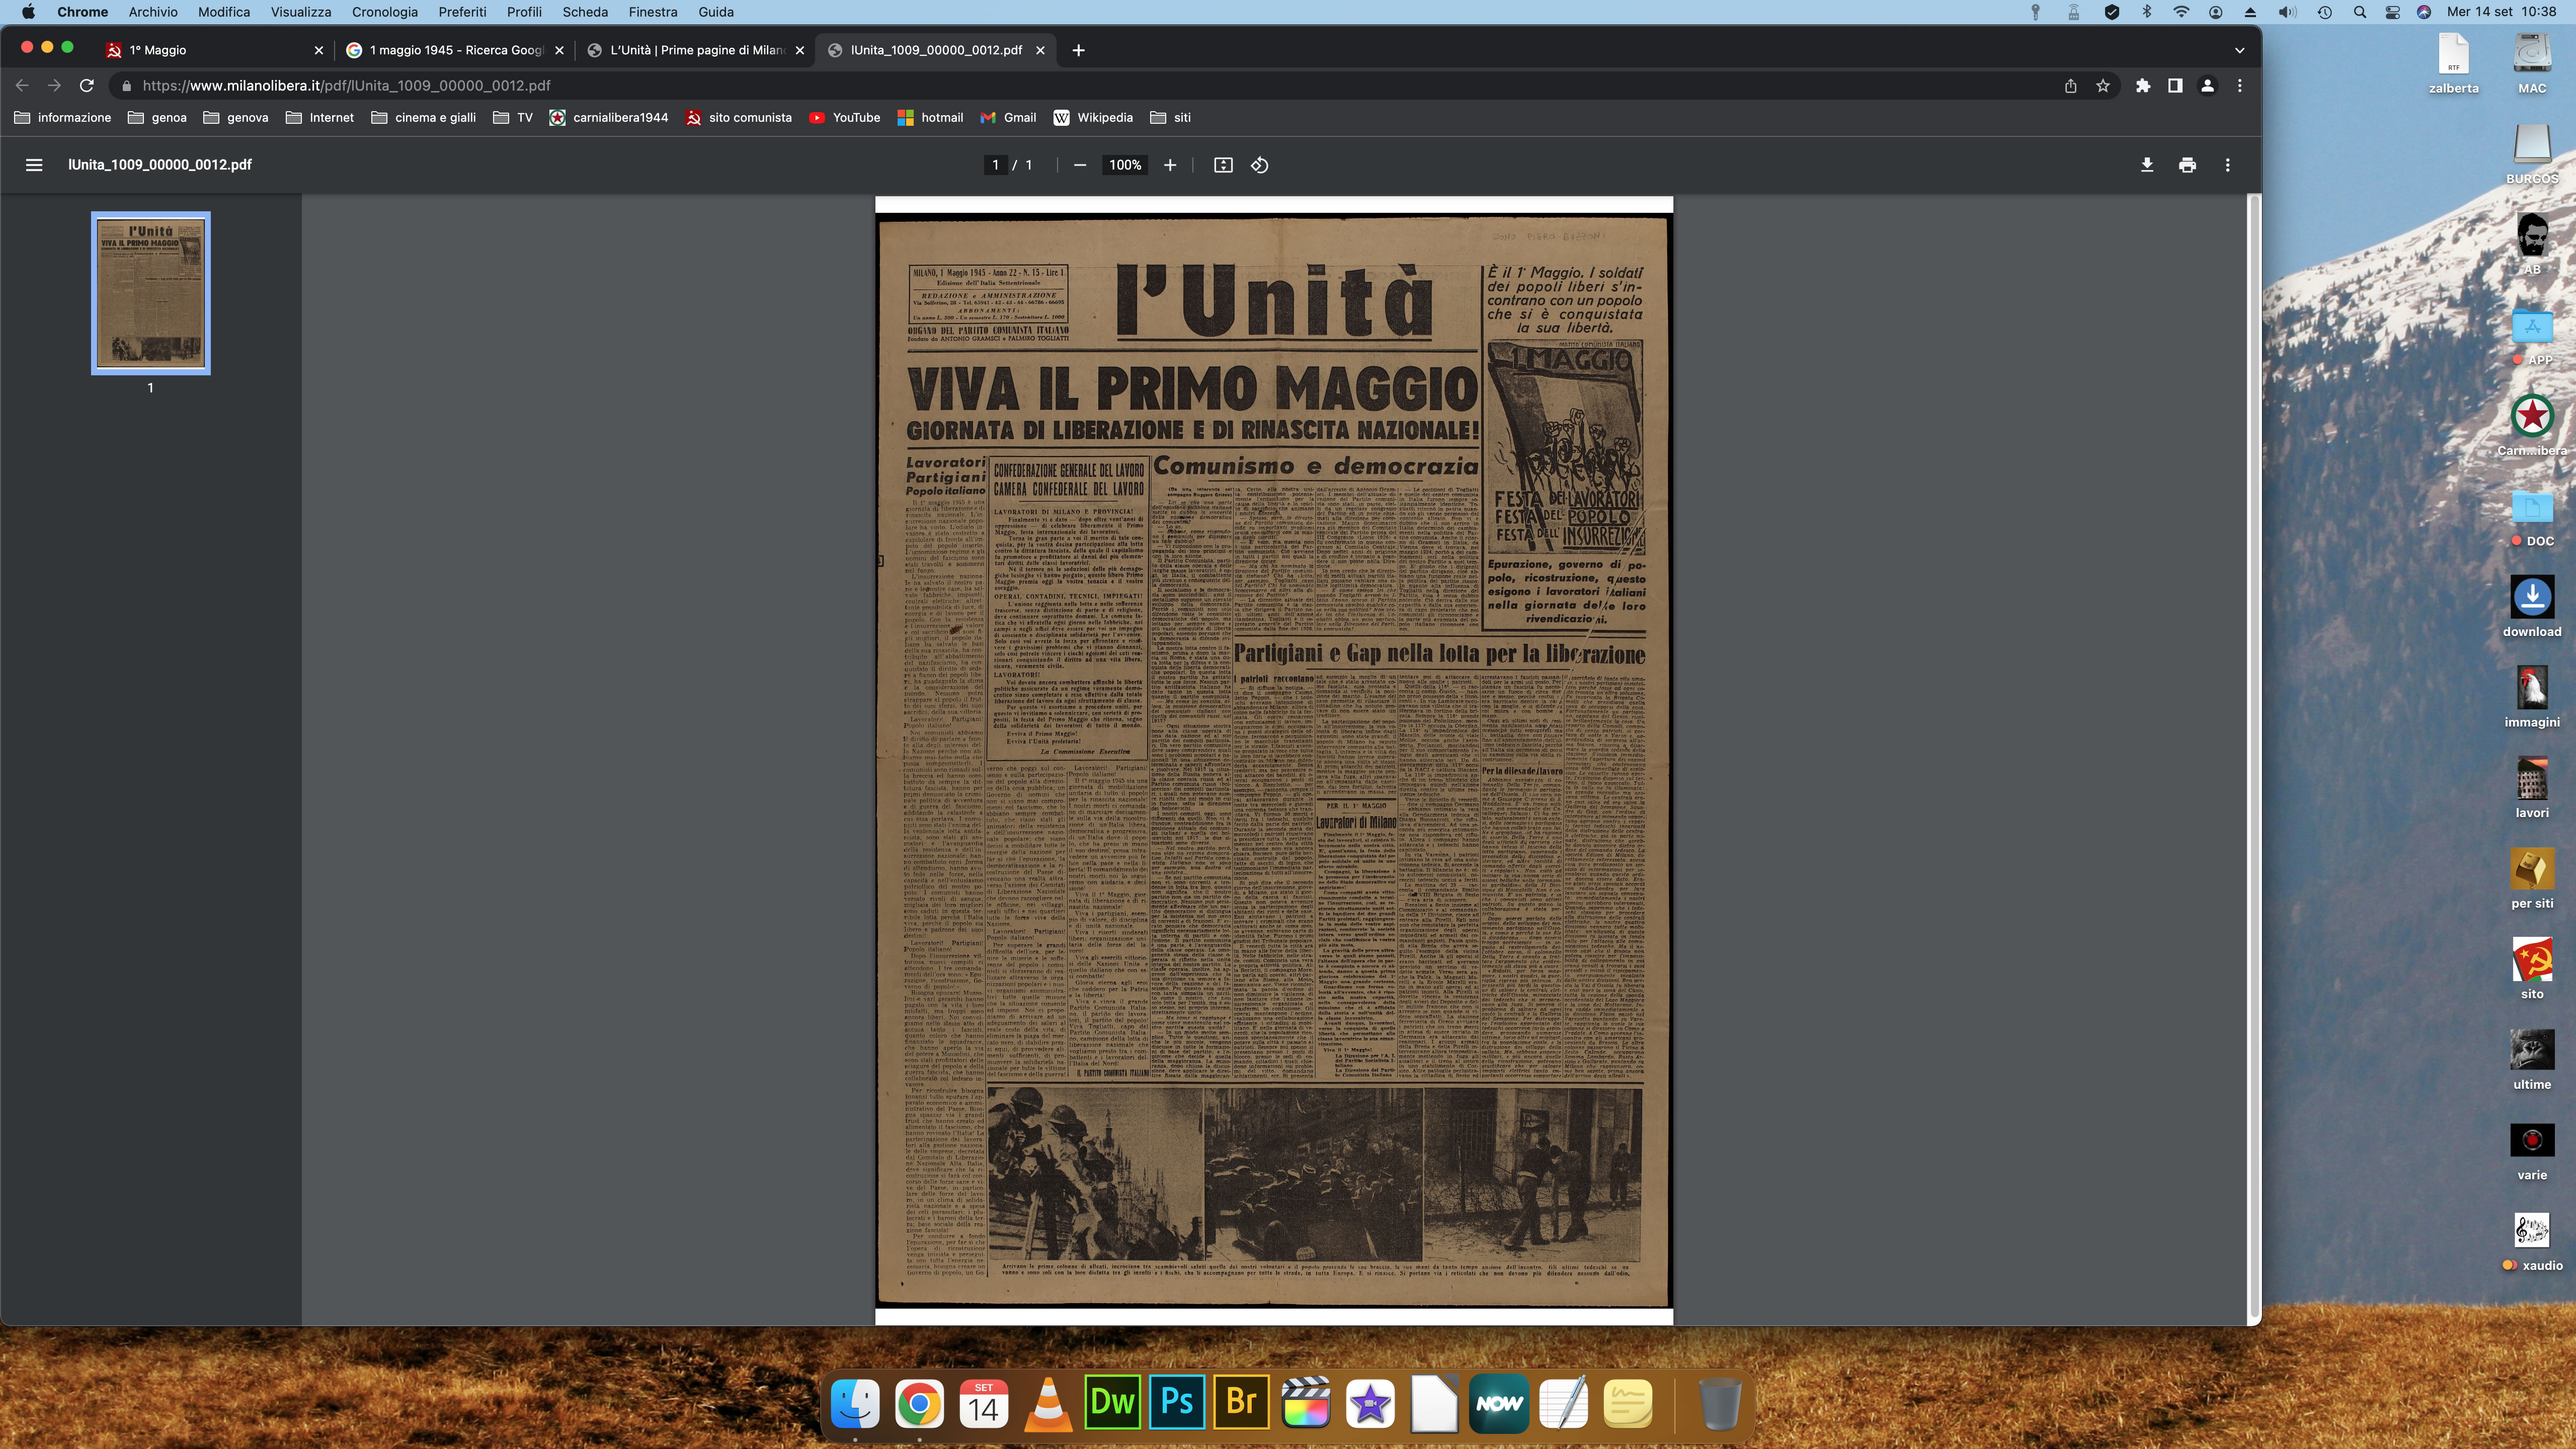Zoom out the PDF with minus button

click(x=1080, y=165)
